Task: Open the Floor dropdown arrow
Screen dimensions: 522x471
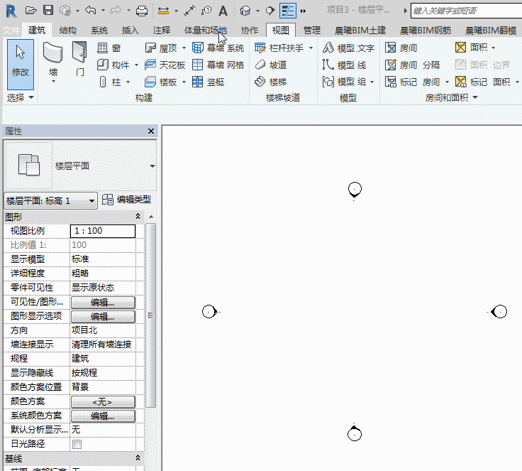Action: click(x=184, y=82)
